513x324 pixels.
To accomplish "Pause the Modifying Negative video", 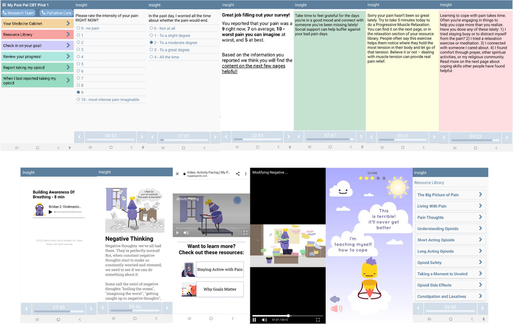I will [254, 320].
